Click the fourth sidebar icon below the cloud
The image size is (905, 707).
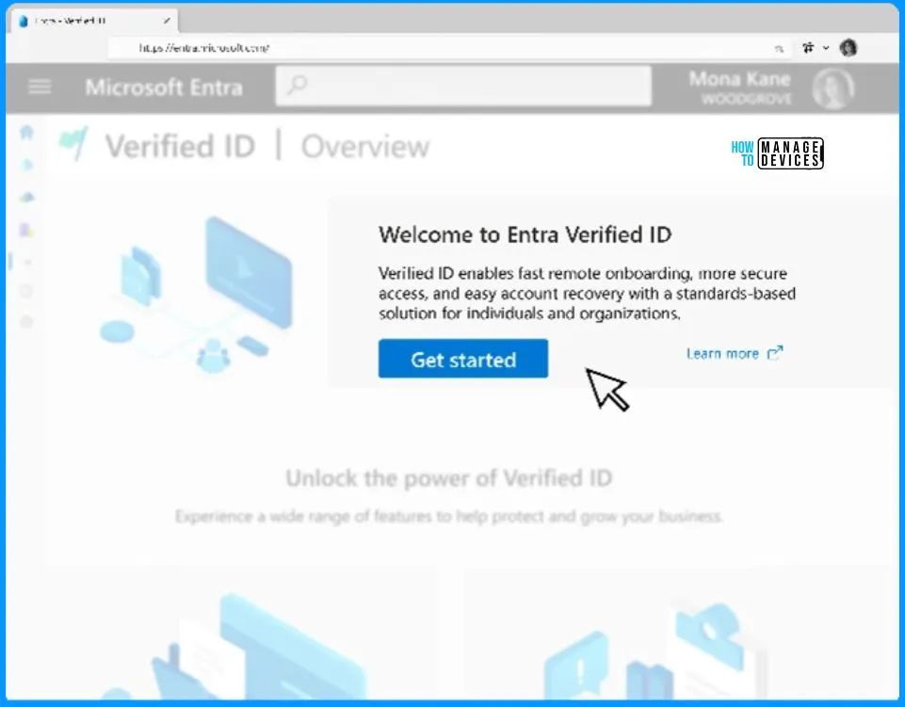(26, 231)
